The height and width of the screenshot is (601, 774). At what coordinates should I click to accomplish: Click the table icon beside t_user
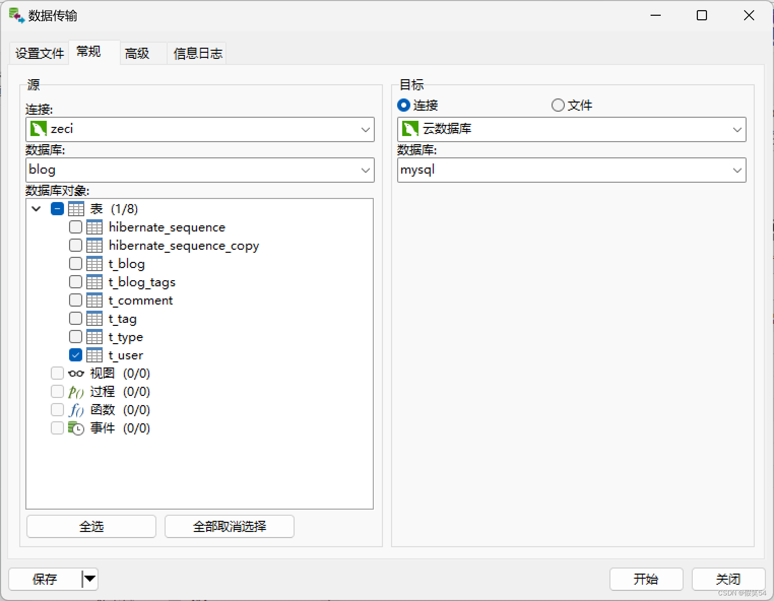(x=94, y=355)
